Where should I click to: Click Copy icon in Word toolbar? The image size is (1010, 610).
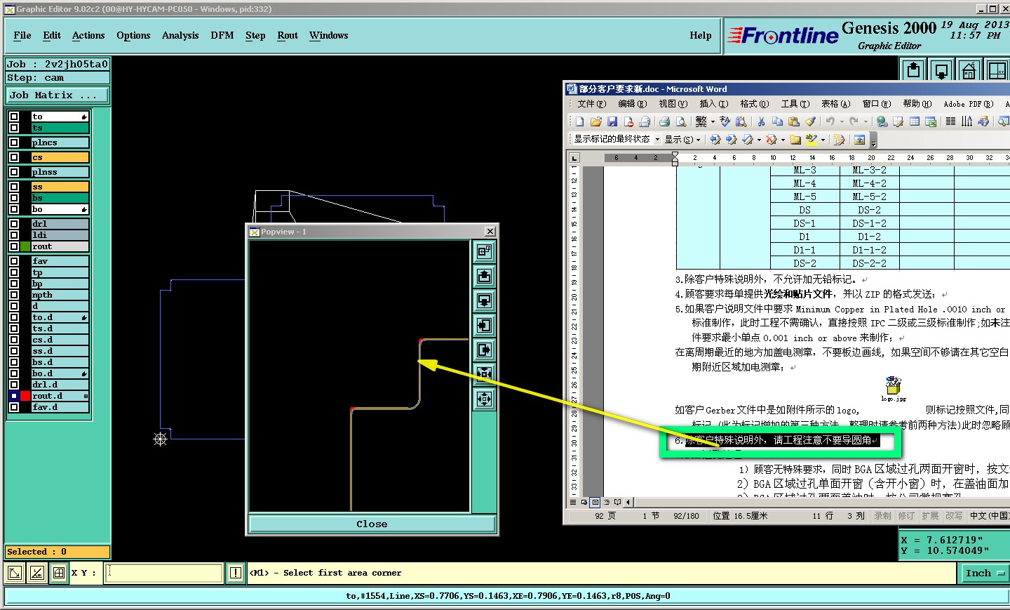point(777,121)
